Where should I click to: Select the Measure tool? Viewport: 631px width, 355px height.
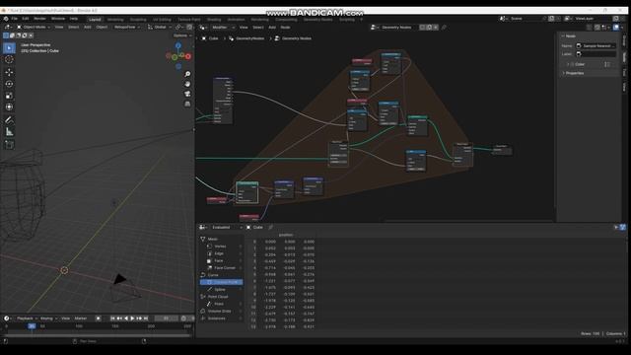click(9, 131)
